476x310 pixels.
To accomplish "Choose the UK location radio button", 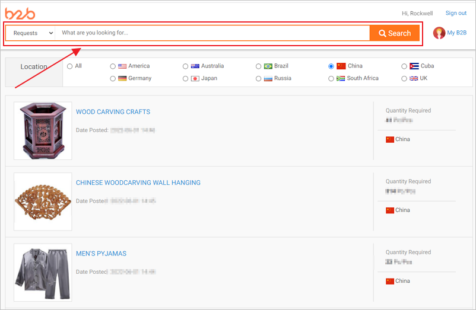I will 404,78.
